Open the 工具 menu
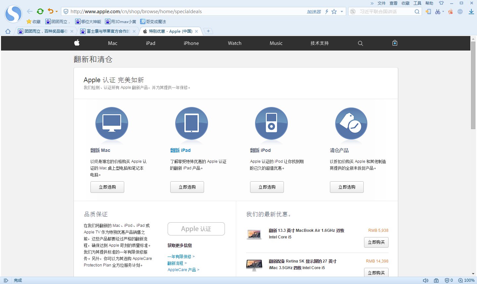Image resolution: width=477 pixels, height=284 pixels. [x=417, y=3]
